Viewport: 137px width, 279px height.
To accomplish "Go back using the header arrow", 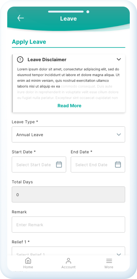I will (20, 18).
